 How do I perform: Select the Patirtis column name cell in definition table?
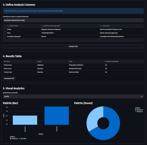point(23,29)
